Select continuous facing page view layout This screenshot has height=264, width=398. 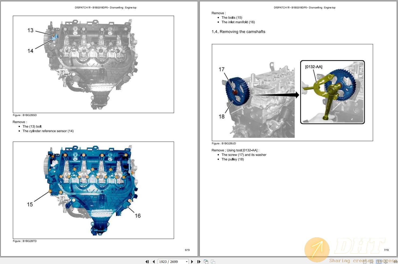coord(386,262)
